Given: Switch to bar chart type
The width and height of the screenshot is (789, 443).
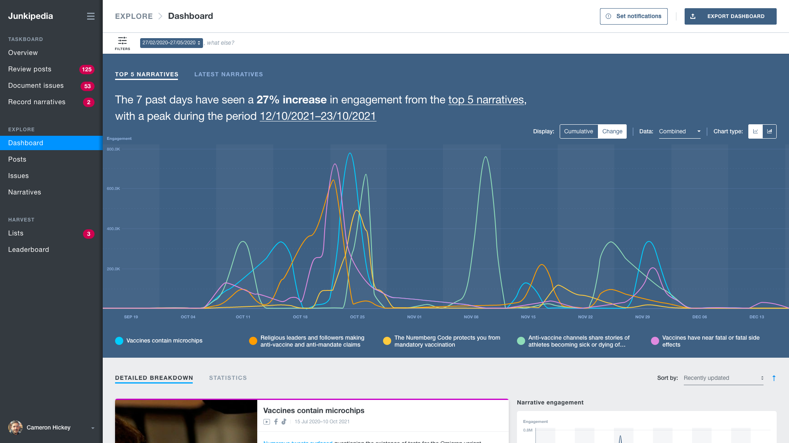Looking at the screenshot, I should [770, 131].
